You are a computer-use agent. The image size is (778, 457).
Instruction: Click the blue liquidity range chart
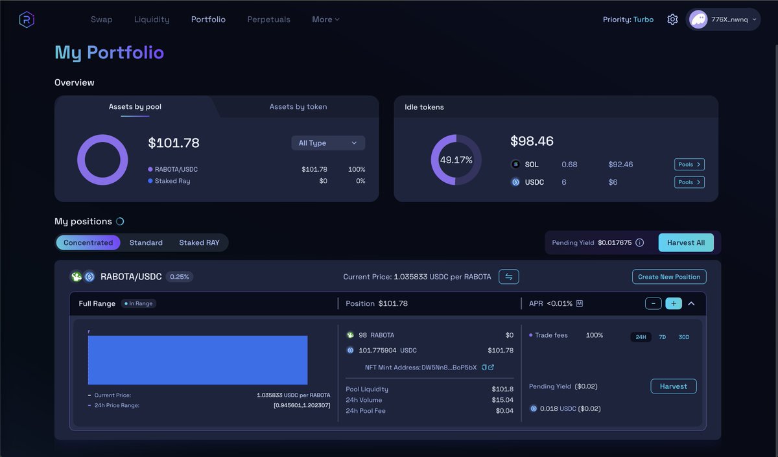tap(198, 360)
